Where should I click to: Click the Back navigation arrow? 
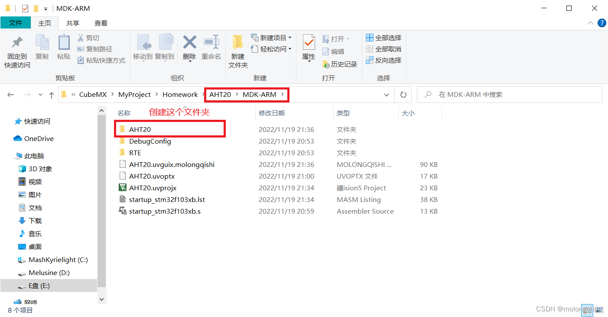(11, 95)
